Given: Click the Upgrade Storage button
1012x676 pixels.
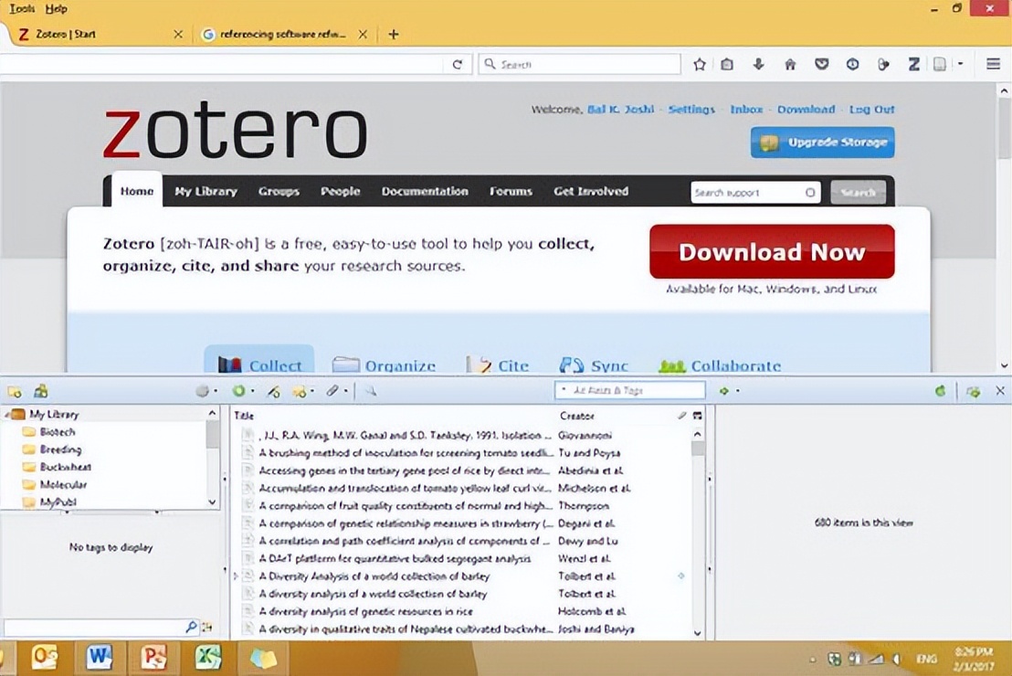Looking at the screenshot, I should pyautogui.click(x=822, y=143).
